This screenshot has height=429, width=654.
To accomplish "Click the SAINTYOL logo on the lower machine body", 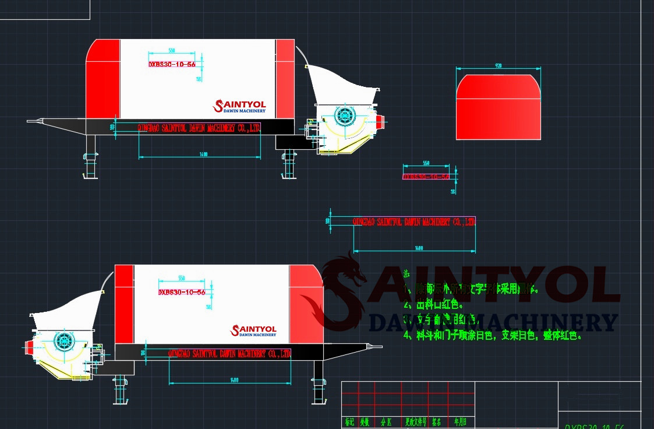I will pos(254,331).
